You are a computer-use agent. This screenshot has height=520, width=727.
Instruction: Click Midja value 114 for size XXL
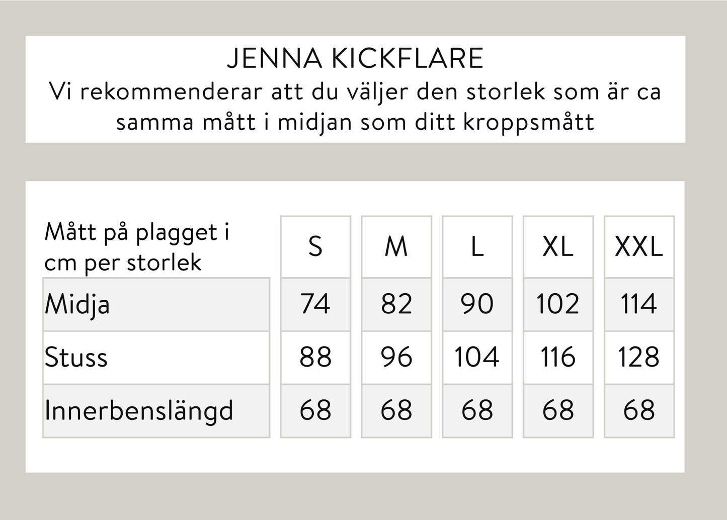pyautogui.click(x=639, y=304)
